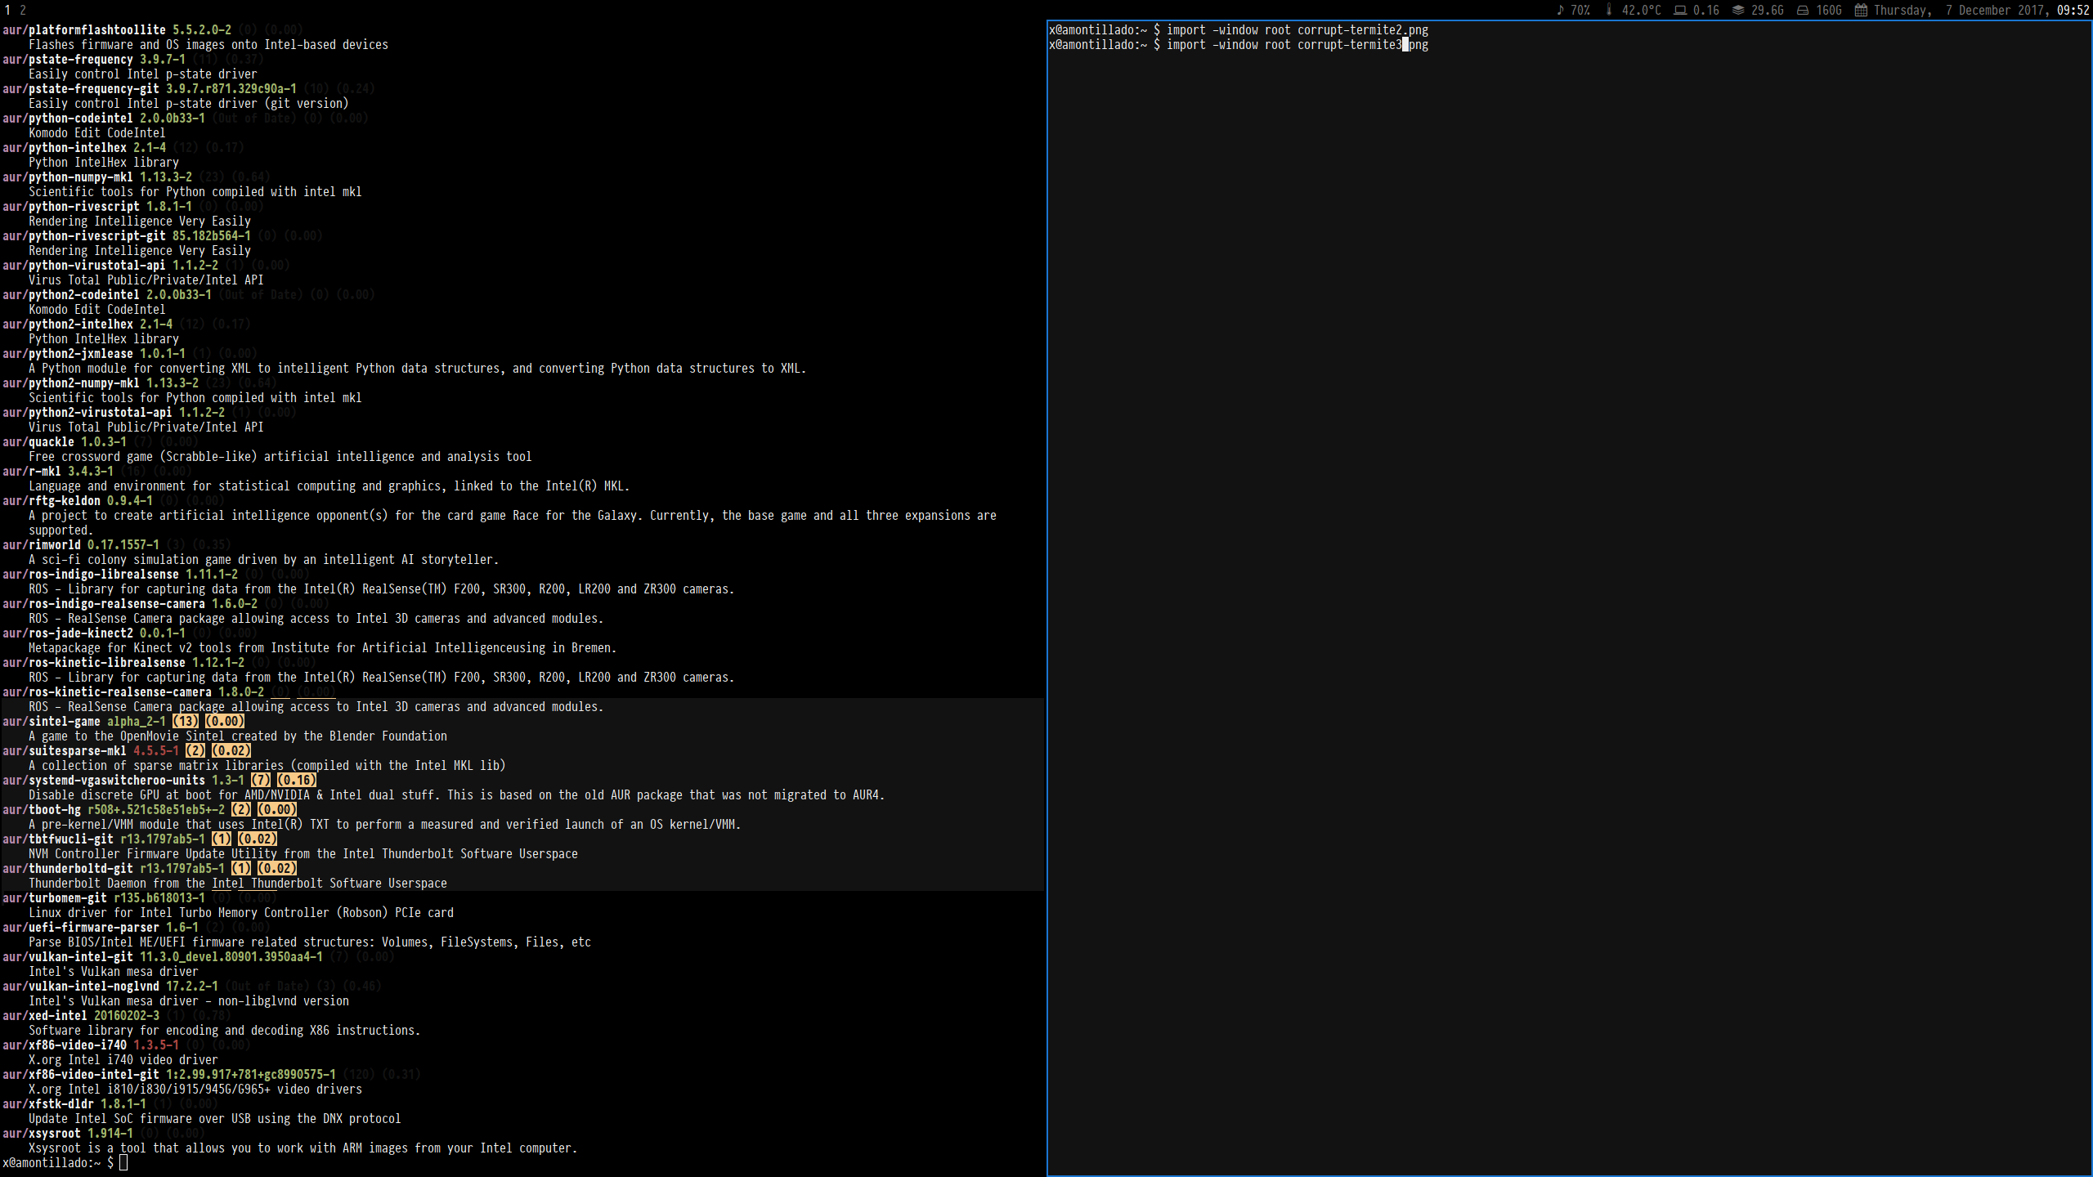
Task: Click the left terminal prompt cursor
Action: [123, 1162]
